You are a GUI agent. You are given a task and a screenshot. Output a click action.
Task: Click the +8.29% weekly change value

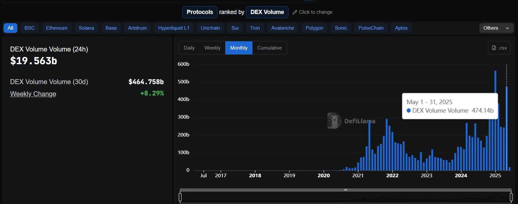pos(152,93)
